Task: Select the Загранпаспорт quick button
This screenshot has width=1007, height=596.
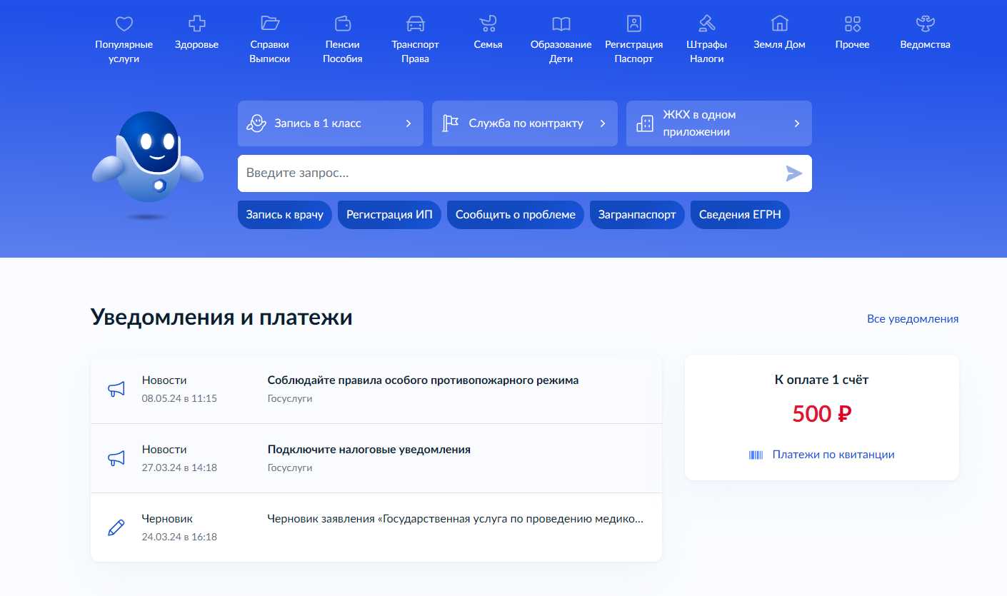Action: pos(637,215)
